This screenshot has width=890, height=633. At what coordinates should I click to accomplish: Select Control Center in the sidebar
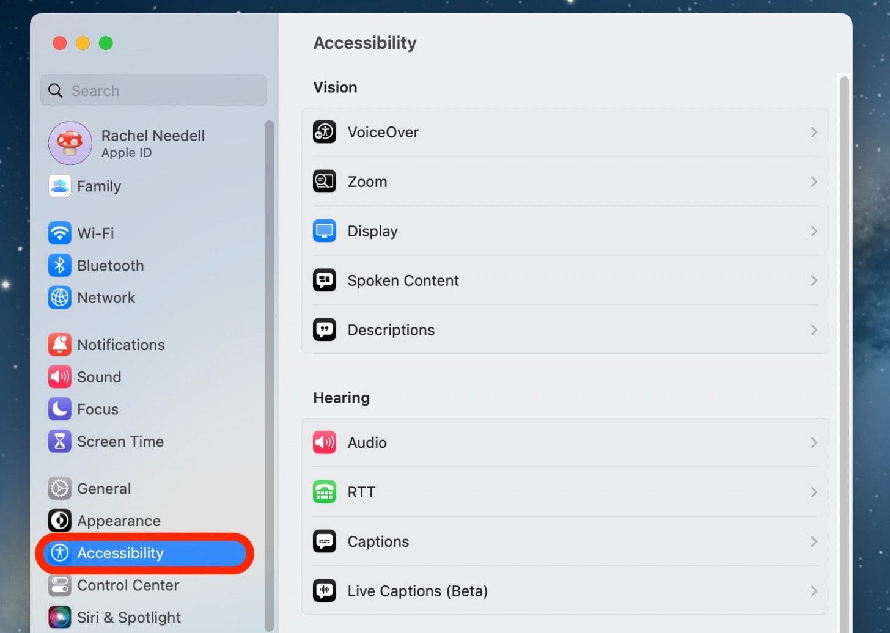pyautogui.click(x=128, y=585)
